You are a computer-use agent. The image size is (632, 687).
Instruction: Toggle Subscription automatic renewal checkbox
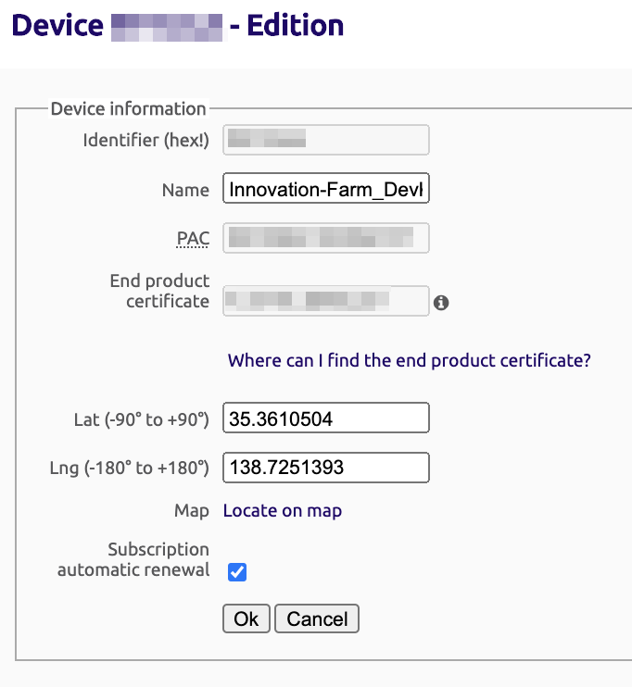click(237, 572)
